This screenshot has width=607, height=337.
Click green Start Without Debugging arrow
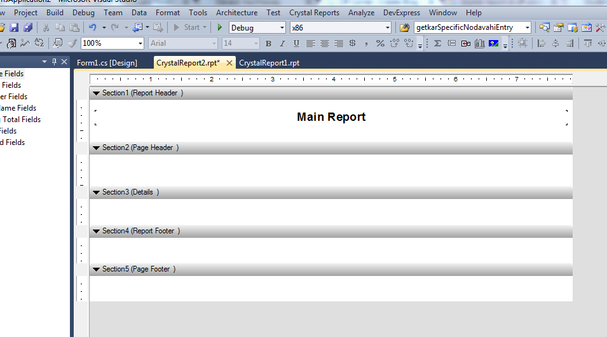[220, 27]
